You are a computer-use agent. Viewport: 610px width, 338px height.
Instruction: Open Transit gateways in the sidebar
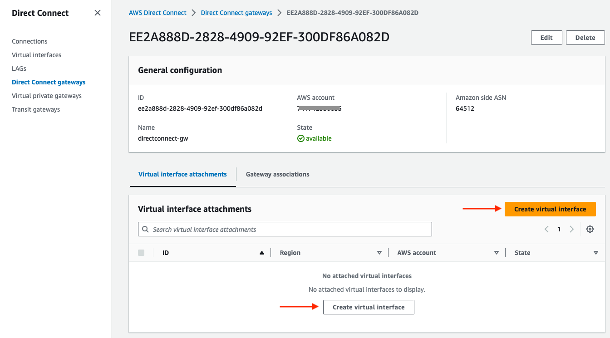click(x=36, y=109)
